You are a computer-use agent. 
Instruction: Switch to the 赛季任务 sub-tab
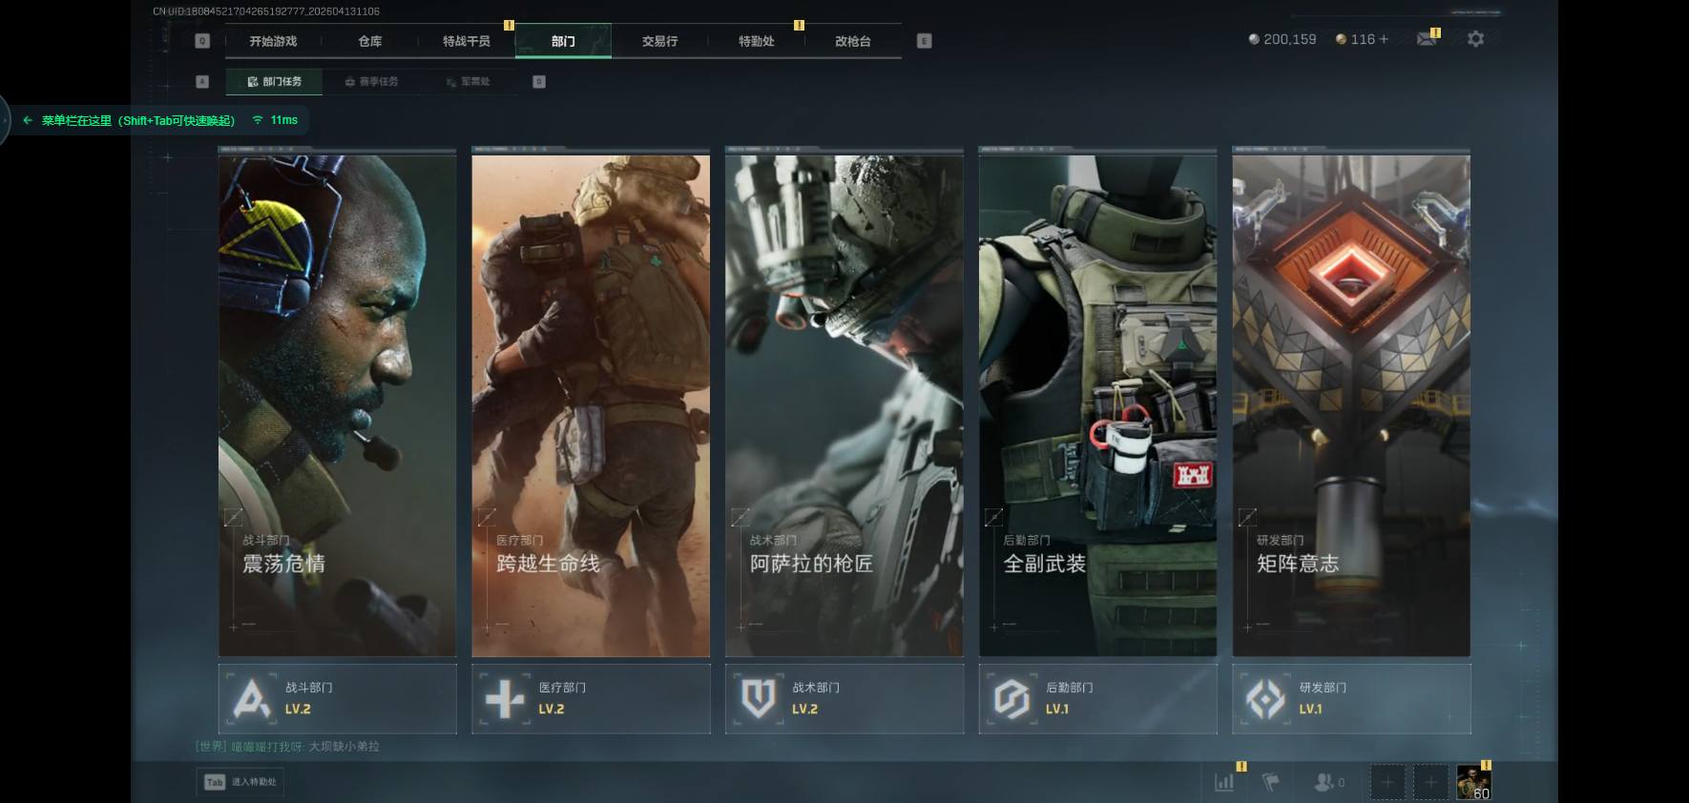point(371,82)
